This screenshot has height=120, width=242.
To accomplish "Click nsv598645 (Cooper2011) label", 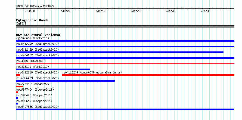I will pyautogui.click(x=34, y=95).
